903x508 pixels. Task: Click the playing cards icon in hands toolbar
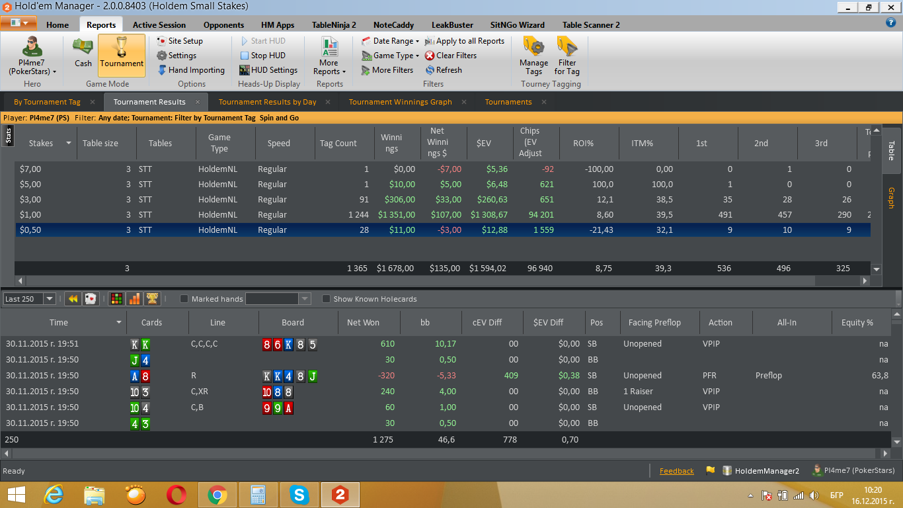pyautogui.click(x=91, y=299)
